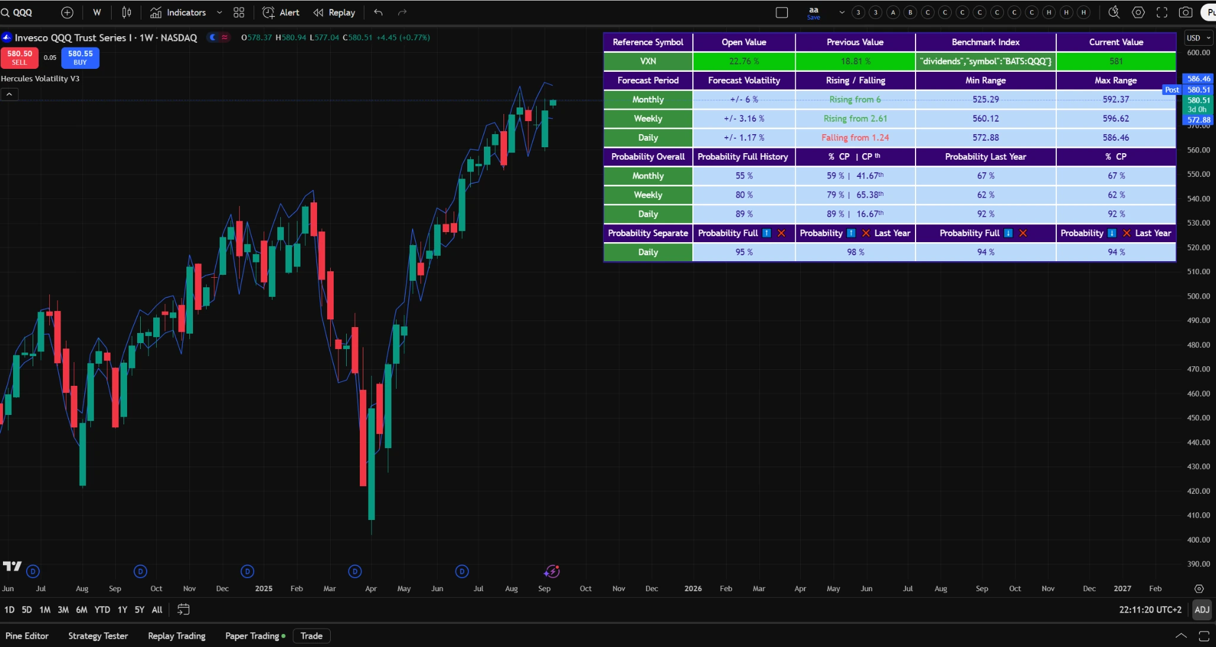Select the 5Y date range
The width and height of the screenshot is (1216, 647).
(140, 610)
